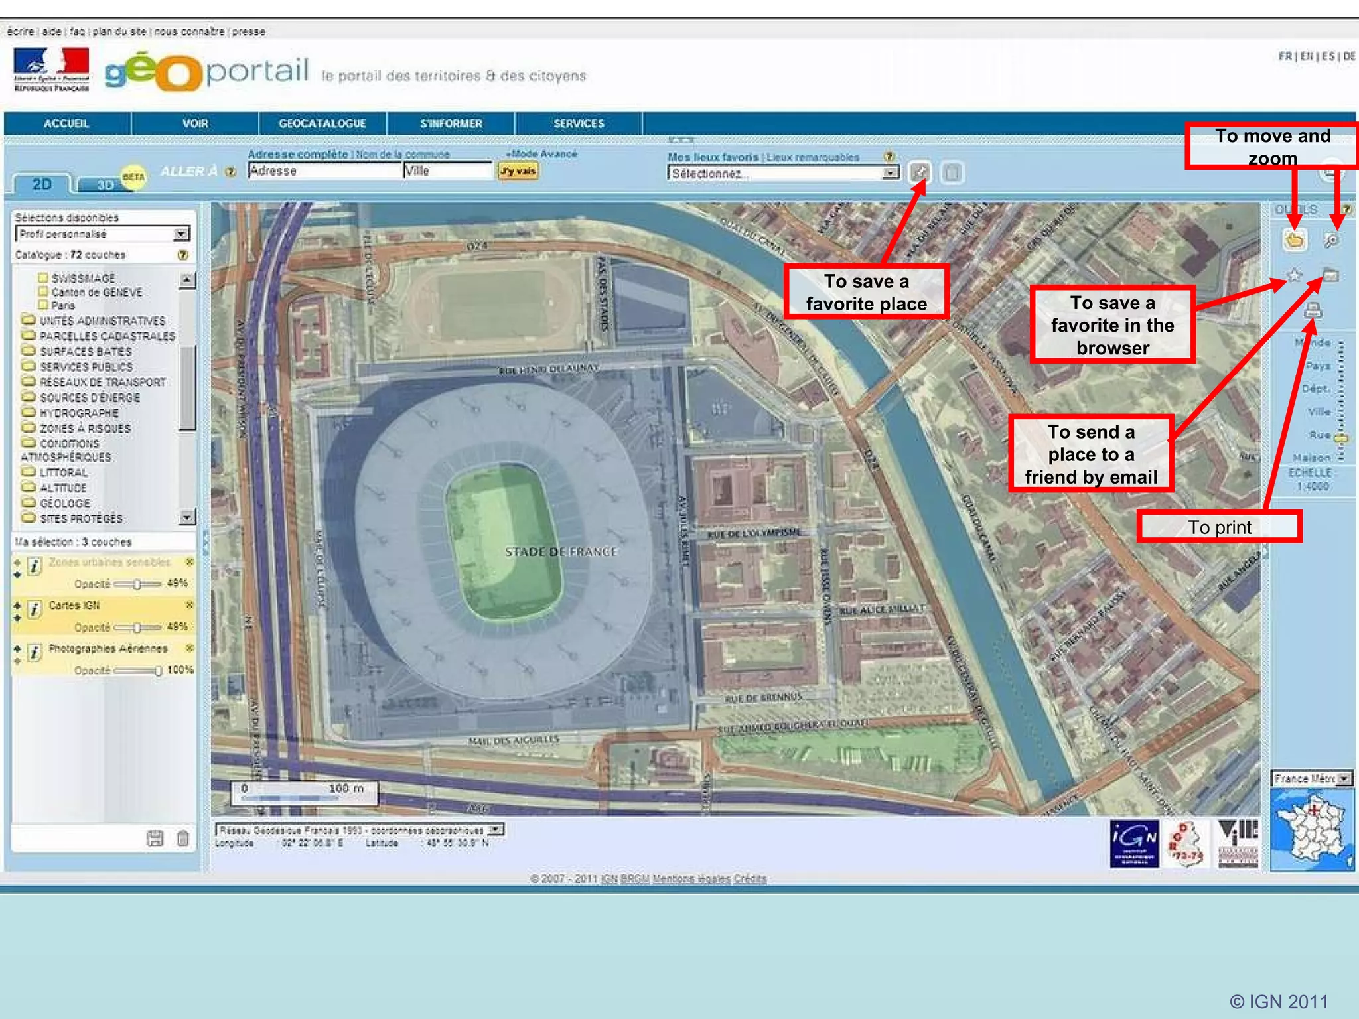Click the send place by email icon
Viewport: 1359px width, 1019px height.
coord(1330,275)
